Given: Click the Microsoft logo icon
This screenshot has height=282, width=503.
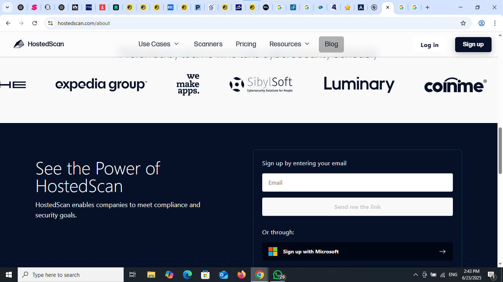Looking at the screenshot, I should tap(273, 252).
